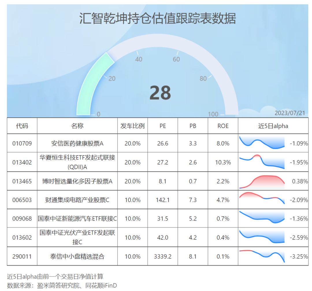
Task: Click fund name 国泰中证光伏产业ETF发起联接C
Action: (77, 238)
